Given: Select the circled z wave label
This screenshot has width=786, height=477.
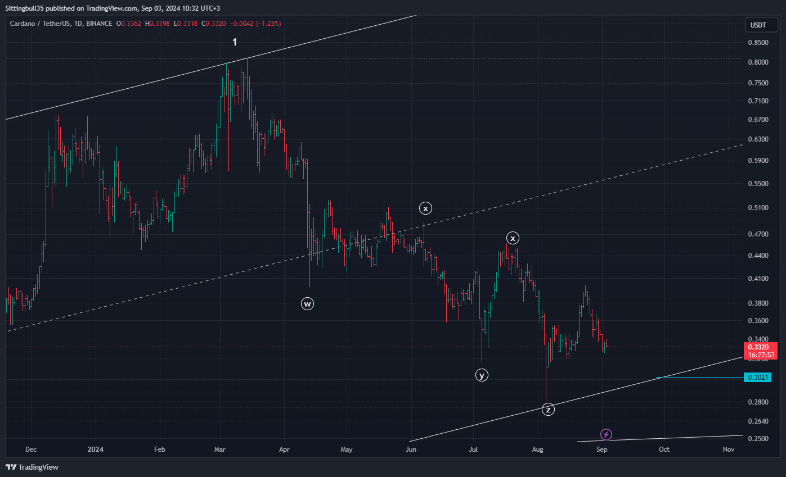Looking at the screenshot, I should click(x=548, y=410).
